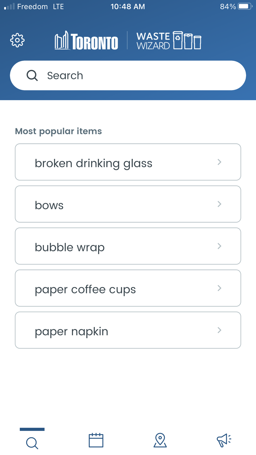The image size is (256, 455).
Task: Focus the Search input field
Action: coord(138,75)
